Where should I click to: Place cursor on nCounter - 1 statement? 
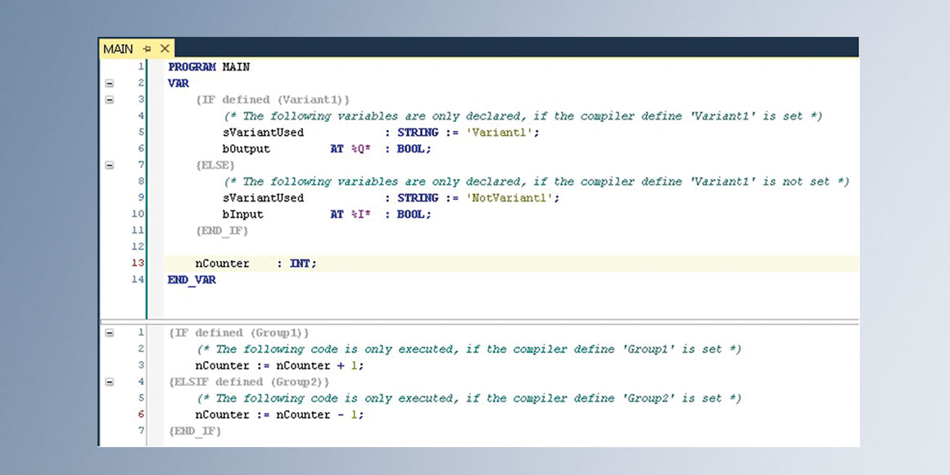(x=278, y=415)
